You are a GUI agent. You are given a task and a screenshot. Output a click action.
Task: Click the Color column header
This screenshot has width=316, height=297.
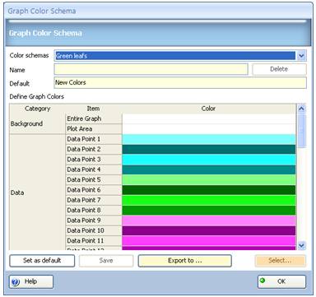209,109
